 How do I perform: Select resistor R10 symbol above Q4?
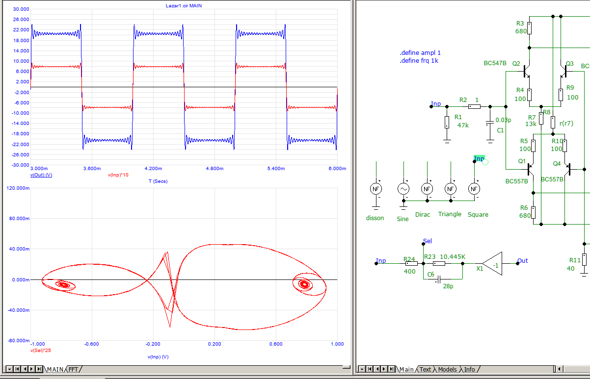[565, 146]
